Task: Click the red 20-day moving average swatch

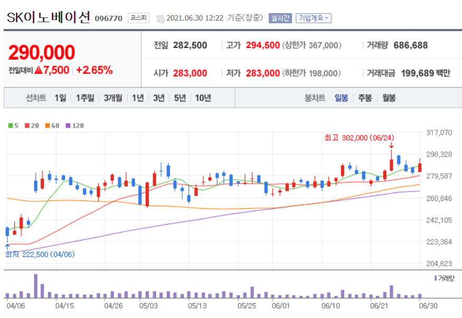Action: (x=27, y=126)
